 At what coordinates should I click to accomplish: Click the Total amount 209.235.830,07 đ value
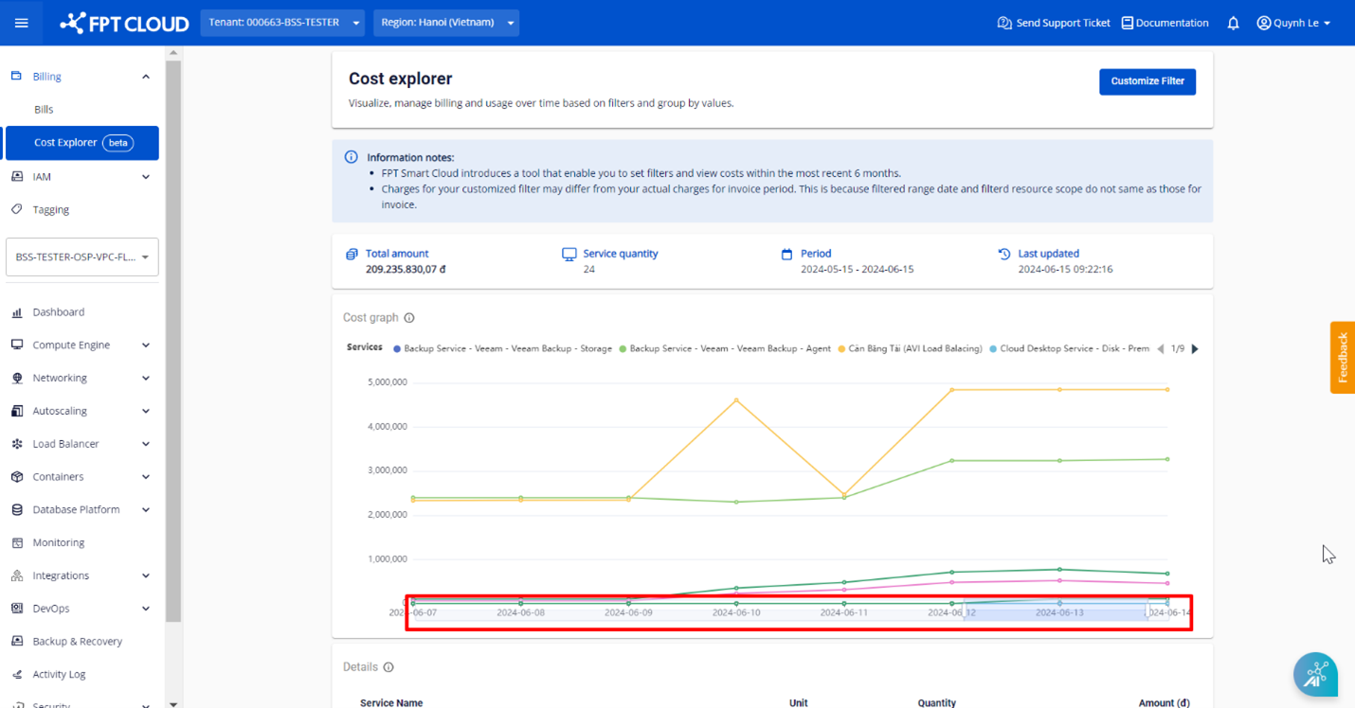coord(406,270)
